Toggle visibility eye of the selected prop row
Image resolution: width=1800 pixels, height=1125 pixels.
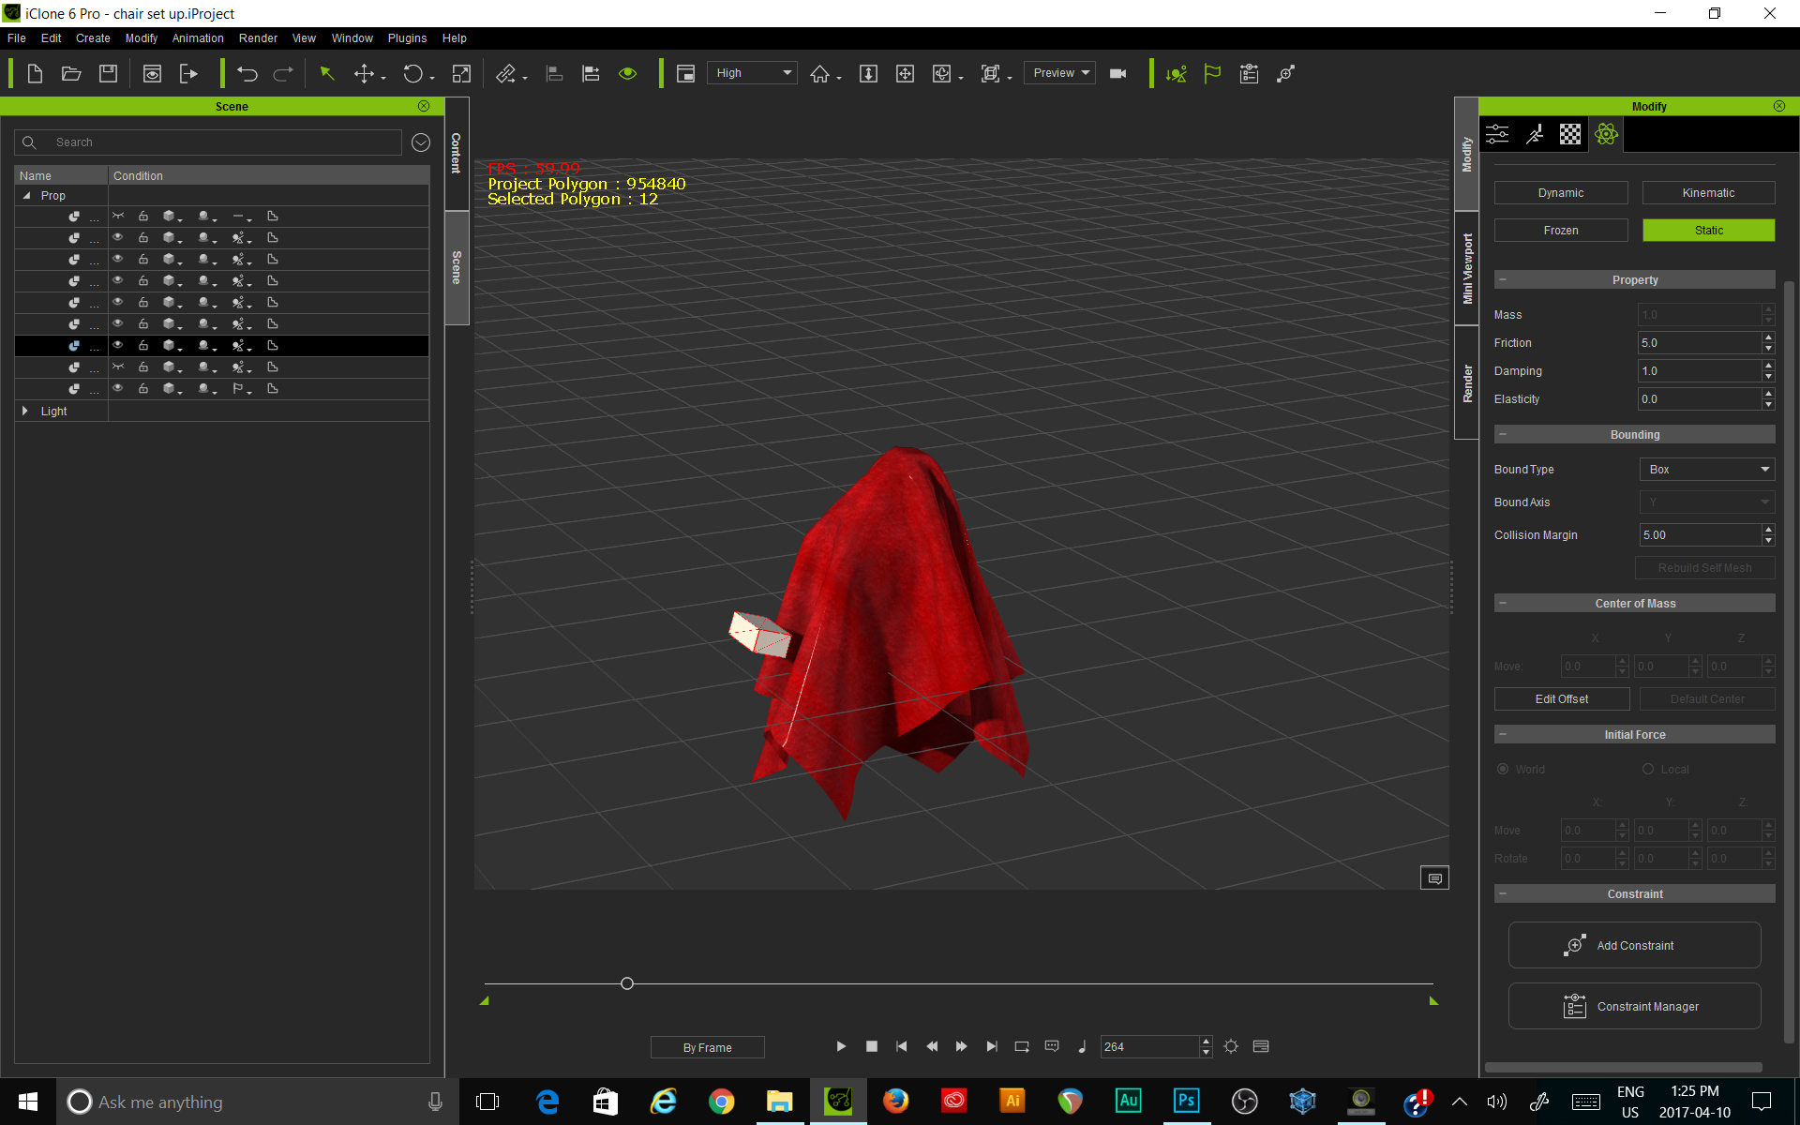(118, 345)
